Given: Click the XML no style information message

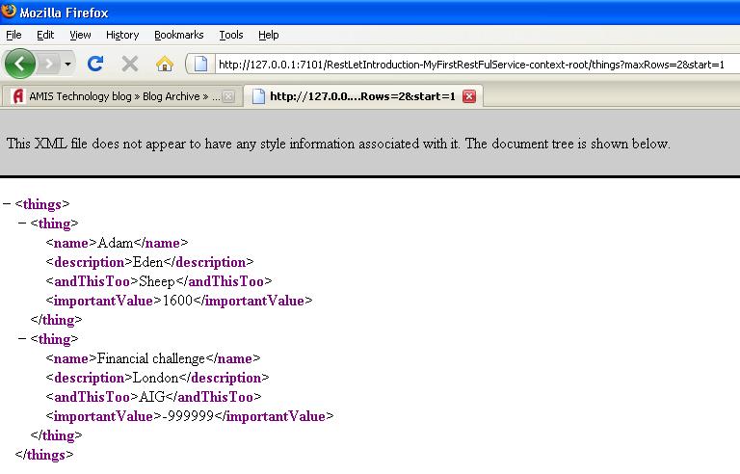Looking at the screenshot, I should [338, 144].
